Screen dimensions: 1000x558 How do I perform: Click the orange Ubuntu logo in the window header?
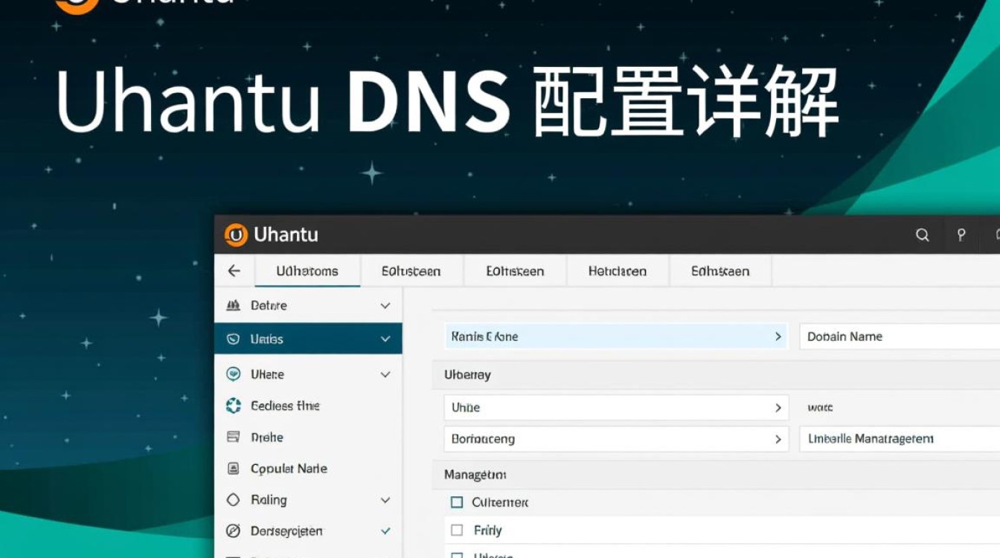point(235,235)
